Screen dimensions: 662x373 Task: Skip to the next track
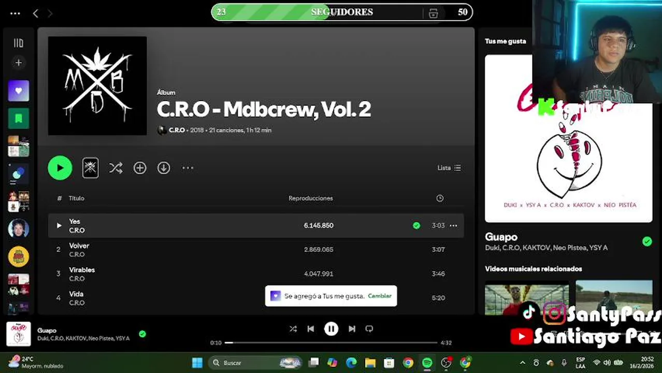[352, 329]
